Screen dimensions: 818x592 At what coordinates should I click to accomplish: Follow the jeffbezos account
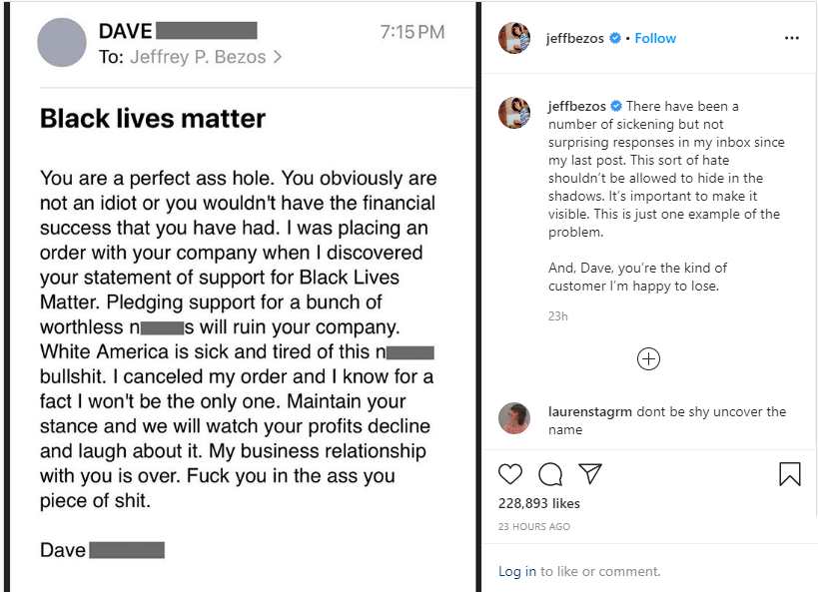click(x=655, y=38)
